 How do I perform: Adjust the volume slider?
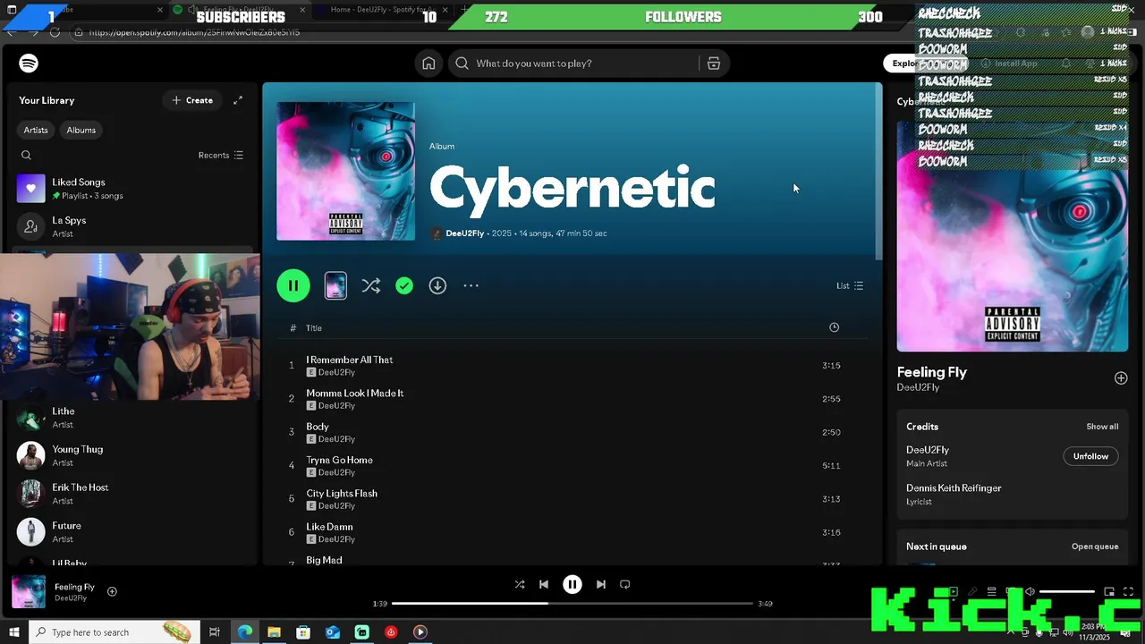[1067, 592]
